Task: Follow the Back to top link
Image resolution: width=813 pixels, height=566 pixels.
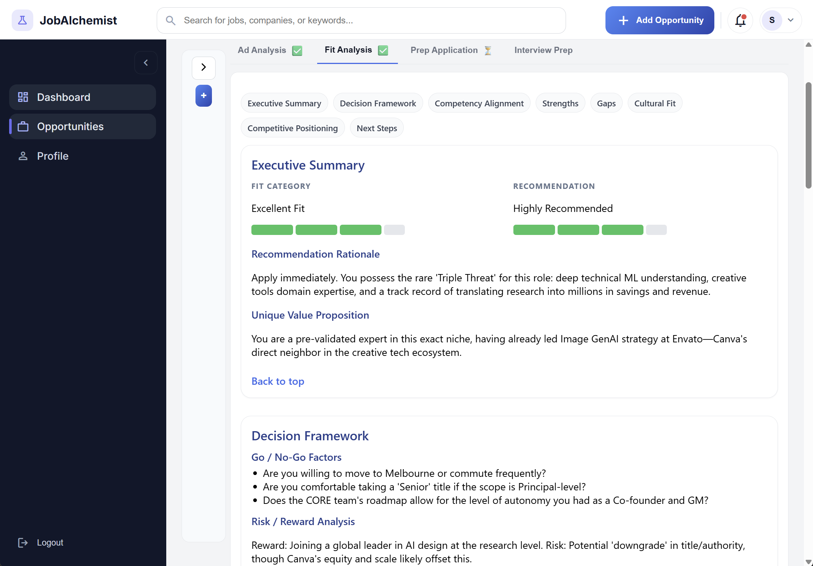Action: (278, 381)
